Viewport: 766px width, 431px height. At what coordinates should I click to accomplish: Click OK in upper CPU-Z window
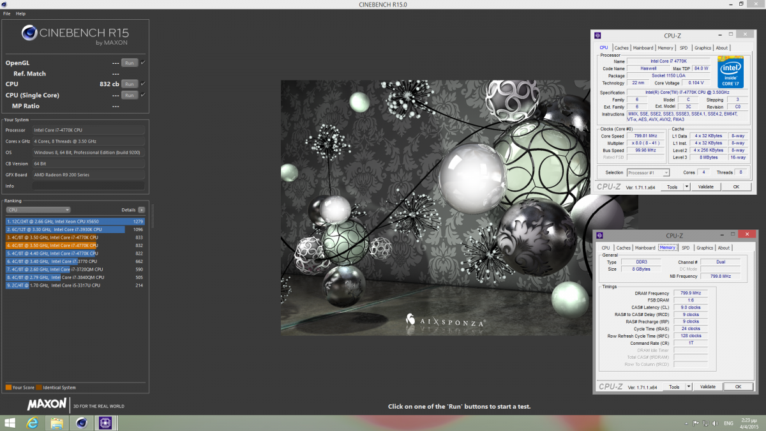click(x=736, y=187)
